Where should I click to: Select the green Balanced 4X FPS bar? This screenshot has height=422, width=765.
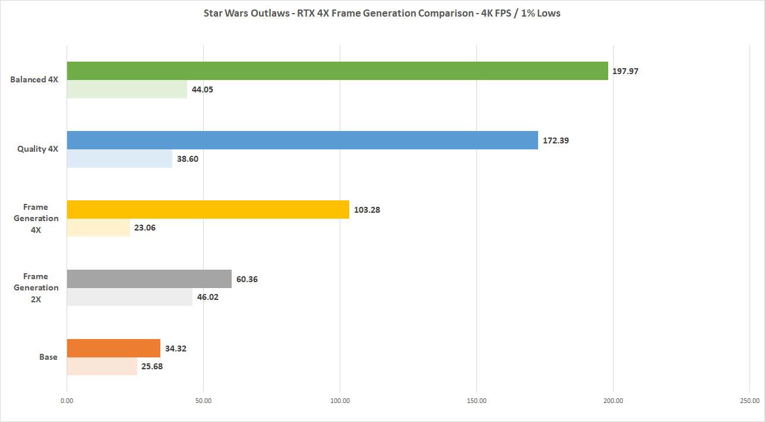pos(337,71)
